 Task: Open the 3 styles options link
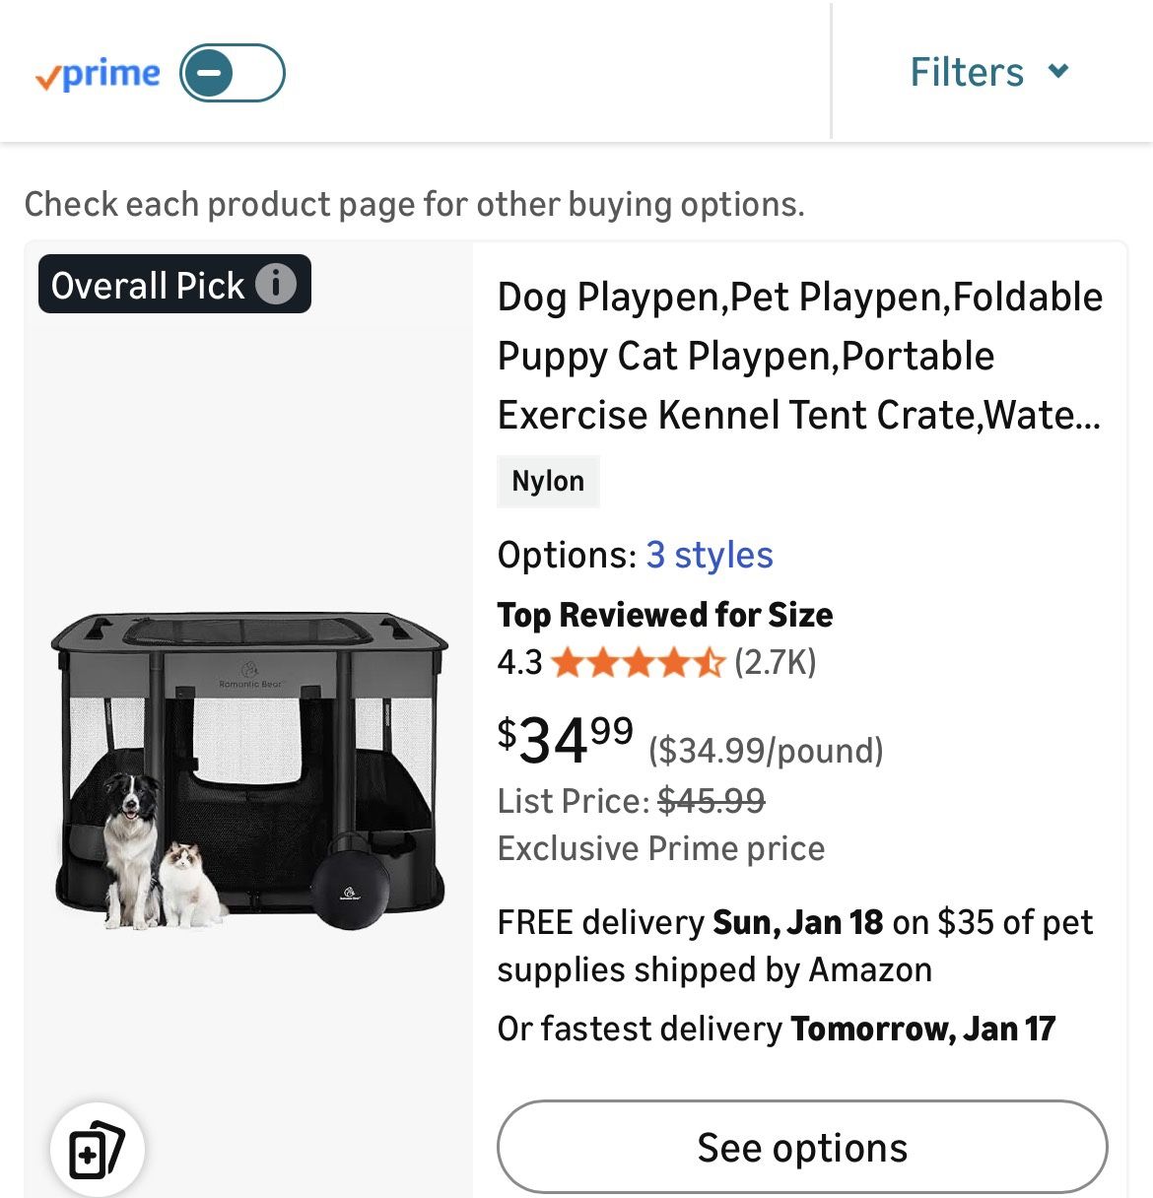click(710, 555)
